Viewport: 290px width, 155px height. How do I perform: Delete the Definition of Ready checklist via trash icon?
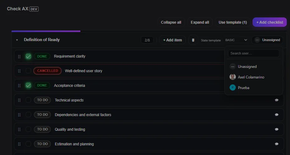click(193, 40)
